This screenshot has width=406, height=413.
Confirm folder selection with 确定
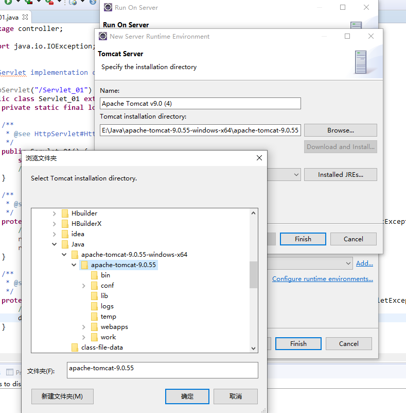click(187, 397)
